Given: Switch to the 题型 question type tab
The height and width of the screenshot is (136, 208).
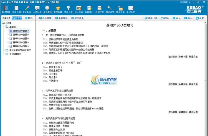Looking at the screenshot, I should click(29, 18).
